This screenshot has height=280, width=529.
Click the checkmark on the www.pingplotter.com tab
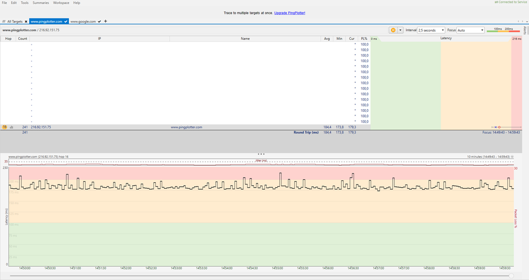(x=66, y=22)
